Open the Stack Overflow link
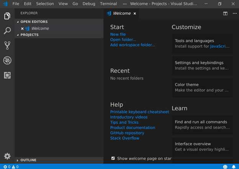This screenshot has height=169, width=239. point(125,138)
